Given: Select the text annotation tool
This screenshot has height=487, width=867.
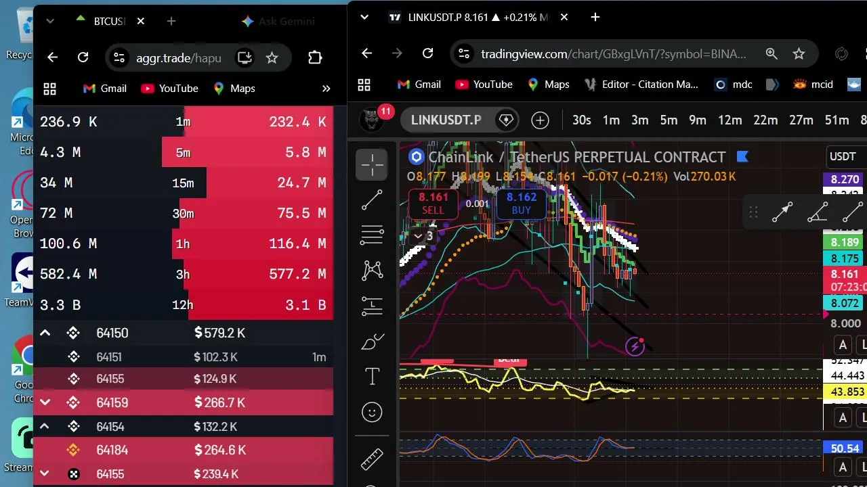Looking at the screenshot, I should point(372,377).
